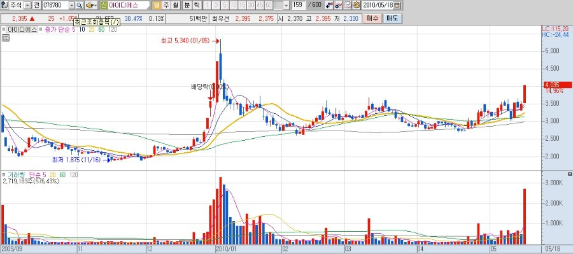The height and width of the screenshot is (254, 573).
Task: Switch to monthly chart 월
Action: coord(176,5)
